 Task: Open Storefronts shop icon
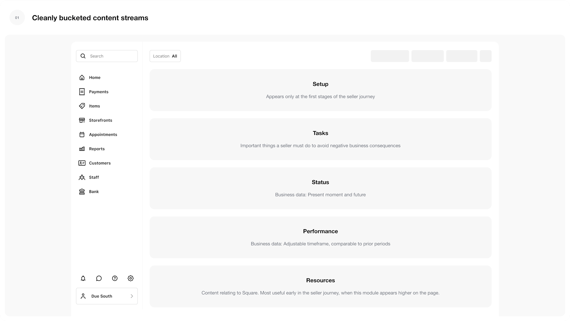[82, 120]
